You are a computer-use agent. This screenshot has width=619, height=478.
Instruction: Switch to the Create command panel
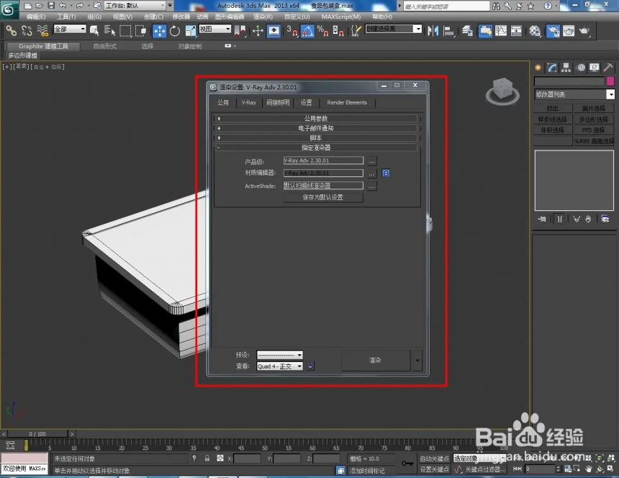538,68
